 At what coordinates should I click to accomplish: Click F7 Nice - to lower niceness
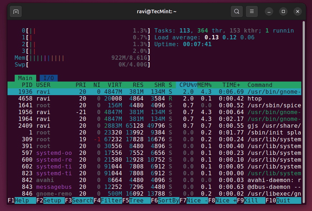pos(193,201)
